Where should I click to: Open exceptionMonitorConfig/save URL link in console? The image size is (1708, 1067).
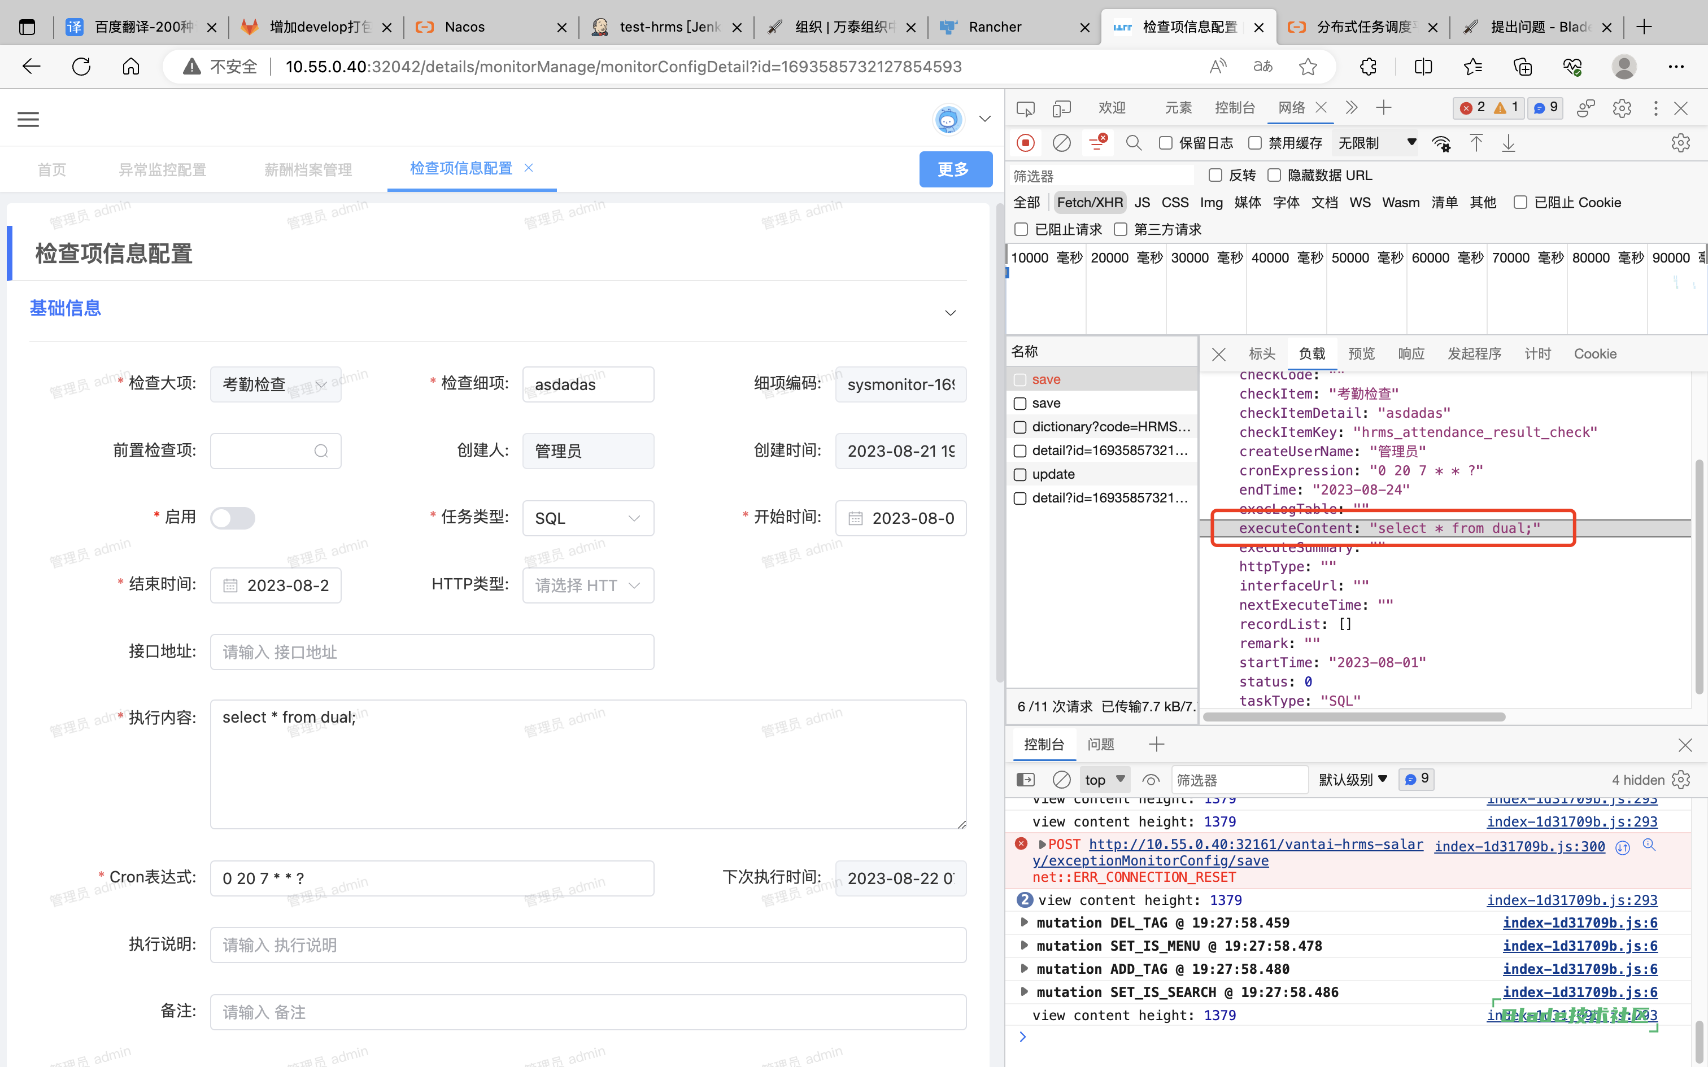[1227, 852]
